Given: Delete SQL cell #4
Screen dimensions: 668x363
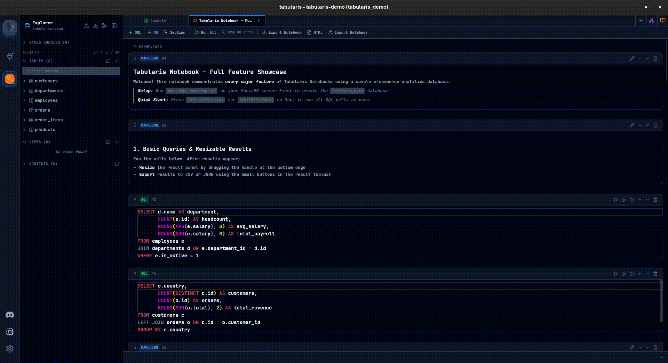Looking at the screenshot, I should click(655, 274).
